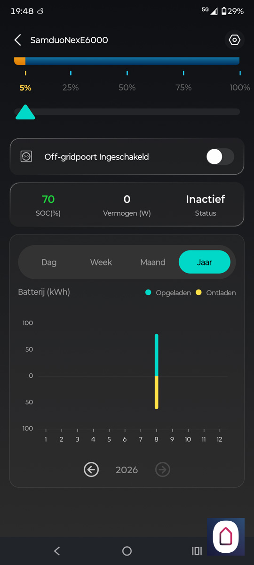The image size is (254, 565).
Task: Go to next year with right arrow
Action: pyautogui.click(x=163, y=469)
